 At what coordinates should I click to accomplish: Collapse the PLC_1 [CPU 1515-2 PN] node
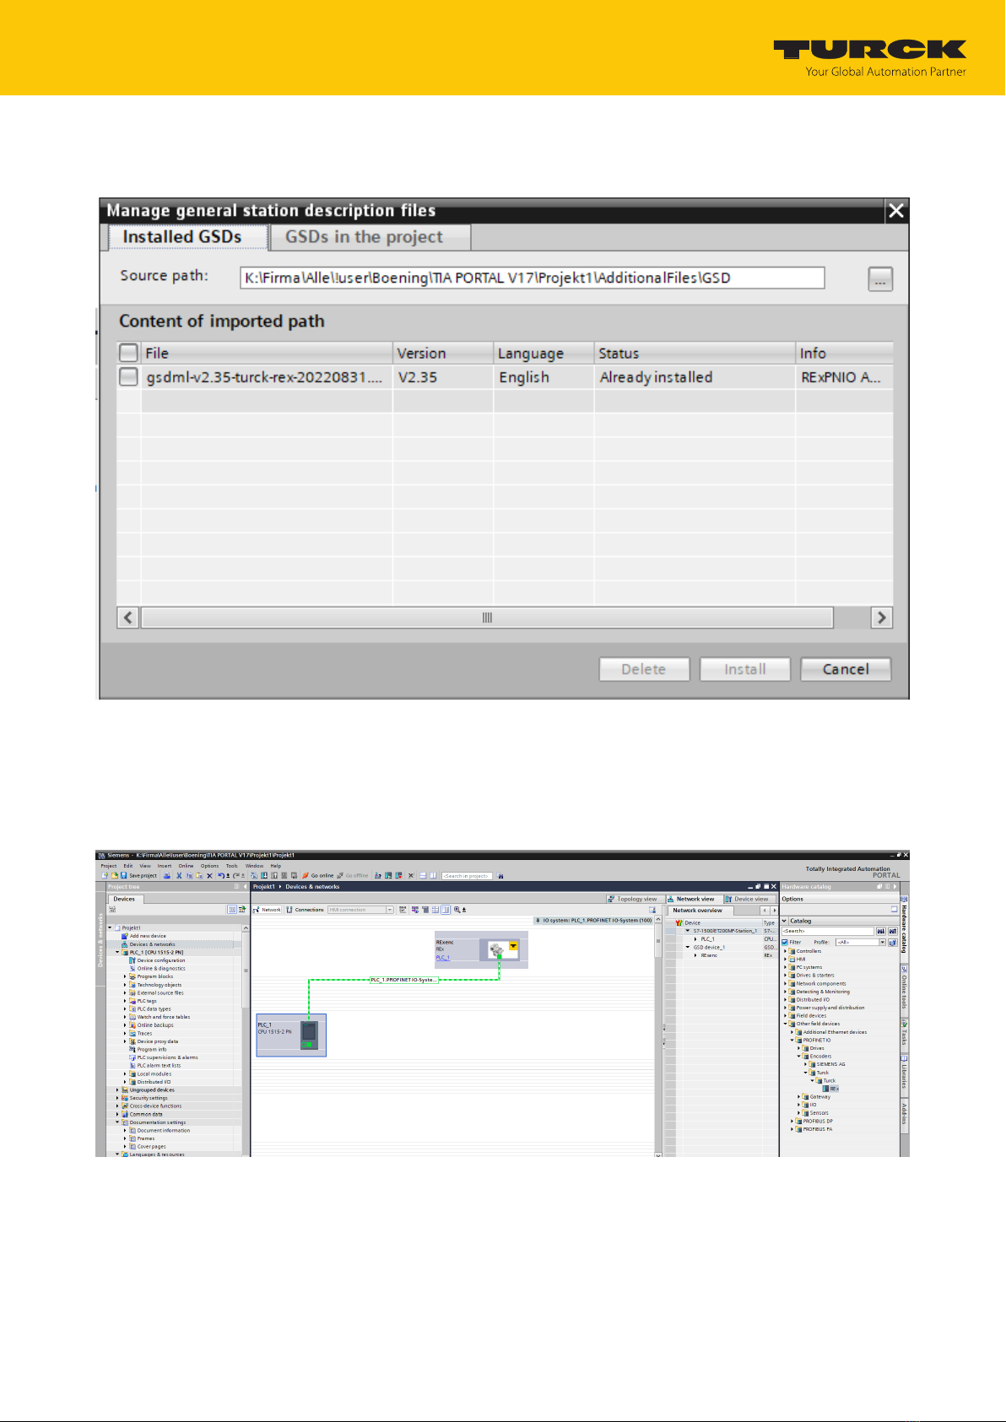(x=117, y=952)
